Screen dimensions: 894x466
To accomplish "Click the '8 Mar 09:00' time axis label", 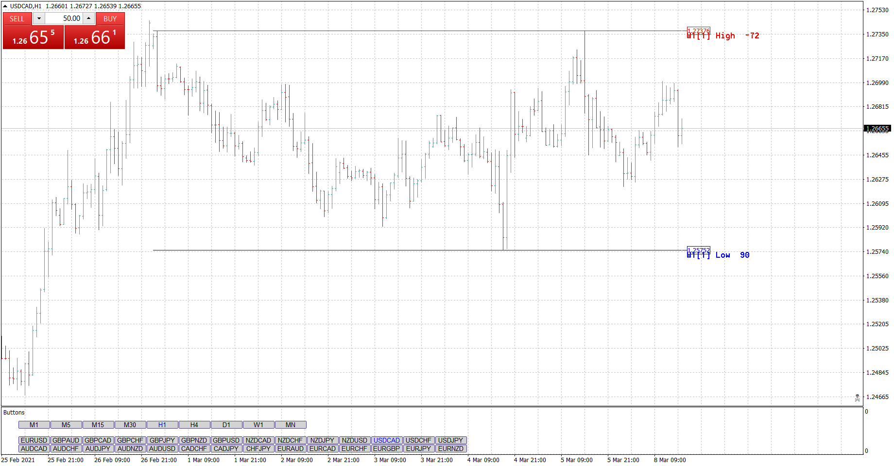I will [670, 460].
